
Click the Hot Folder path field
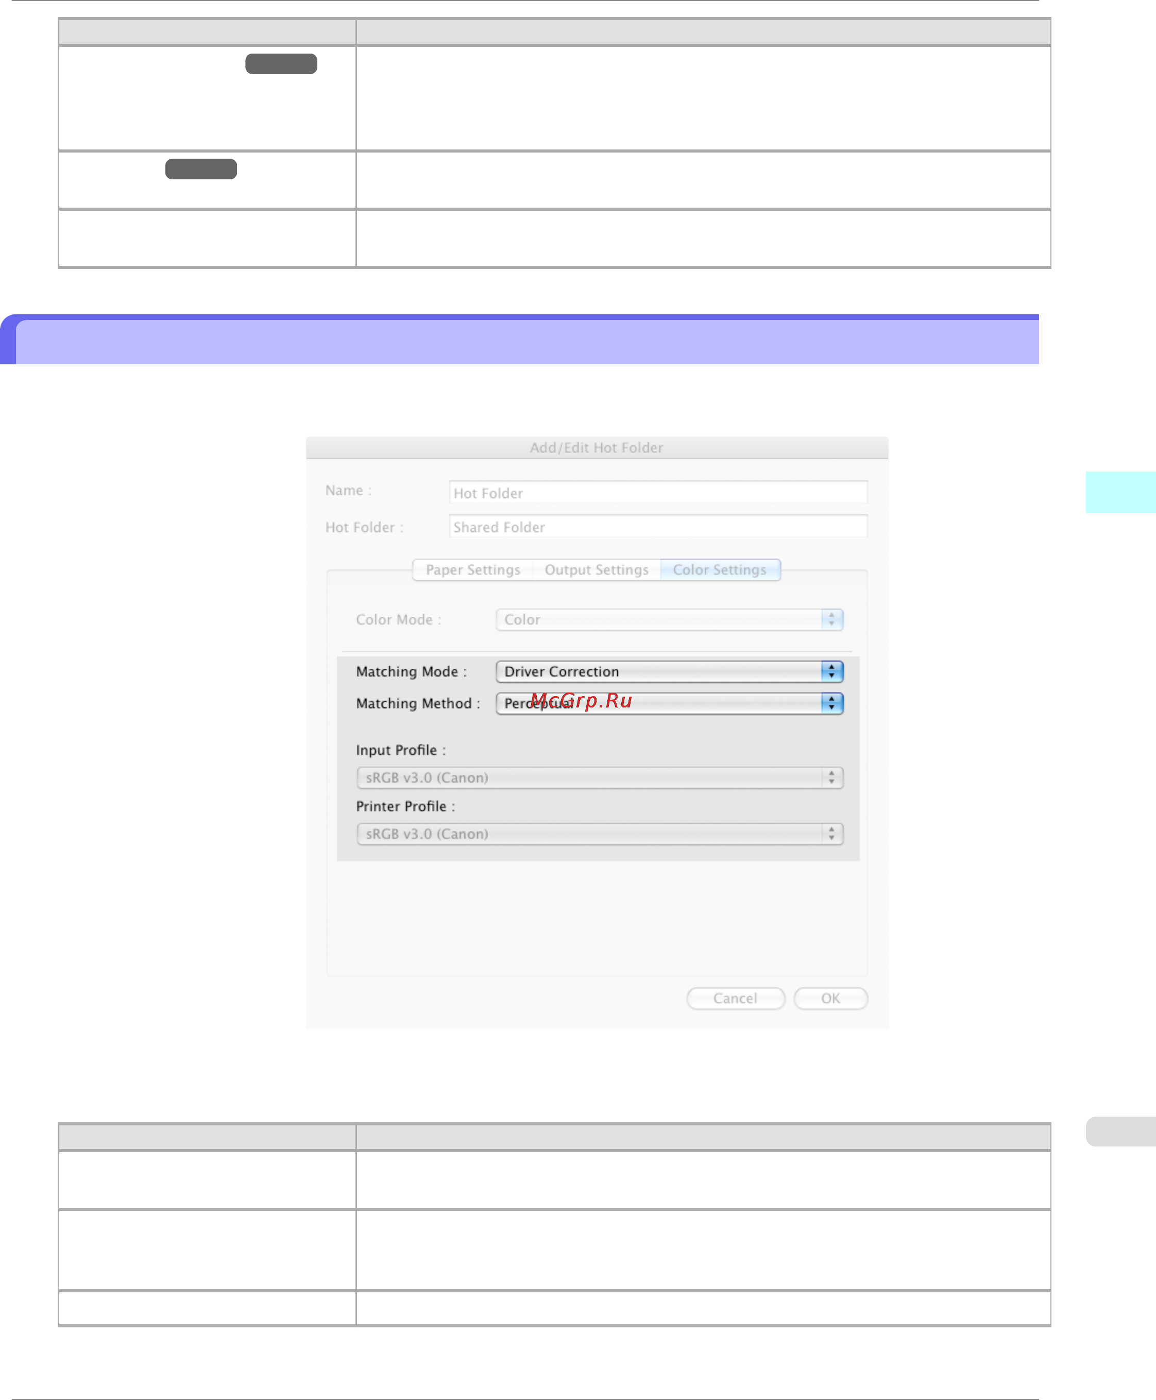point(658,526)
